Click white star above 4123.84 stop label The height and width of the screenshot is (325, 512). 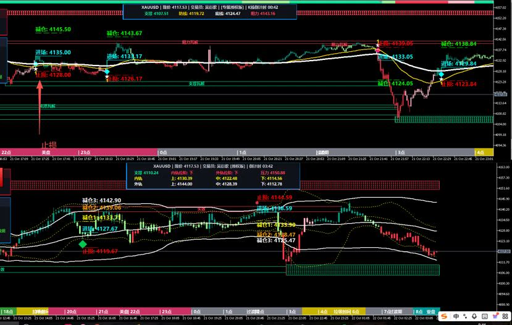click(x=441, y=79)
